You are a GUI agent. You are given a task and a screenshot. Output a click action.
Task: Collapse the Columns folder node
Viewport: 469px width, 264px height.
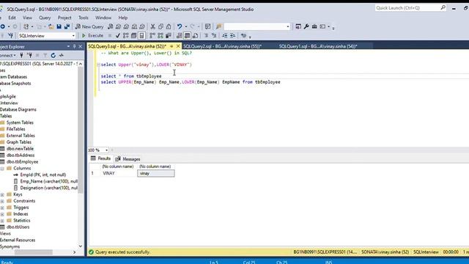tap(2, 169)
